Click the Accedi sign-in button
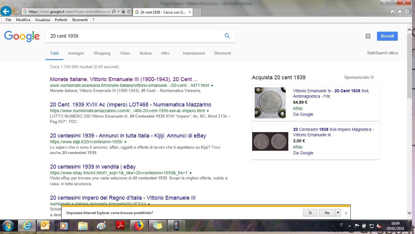 point(387,36)
